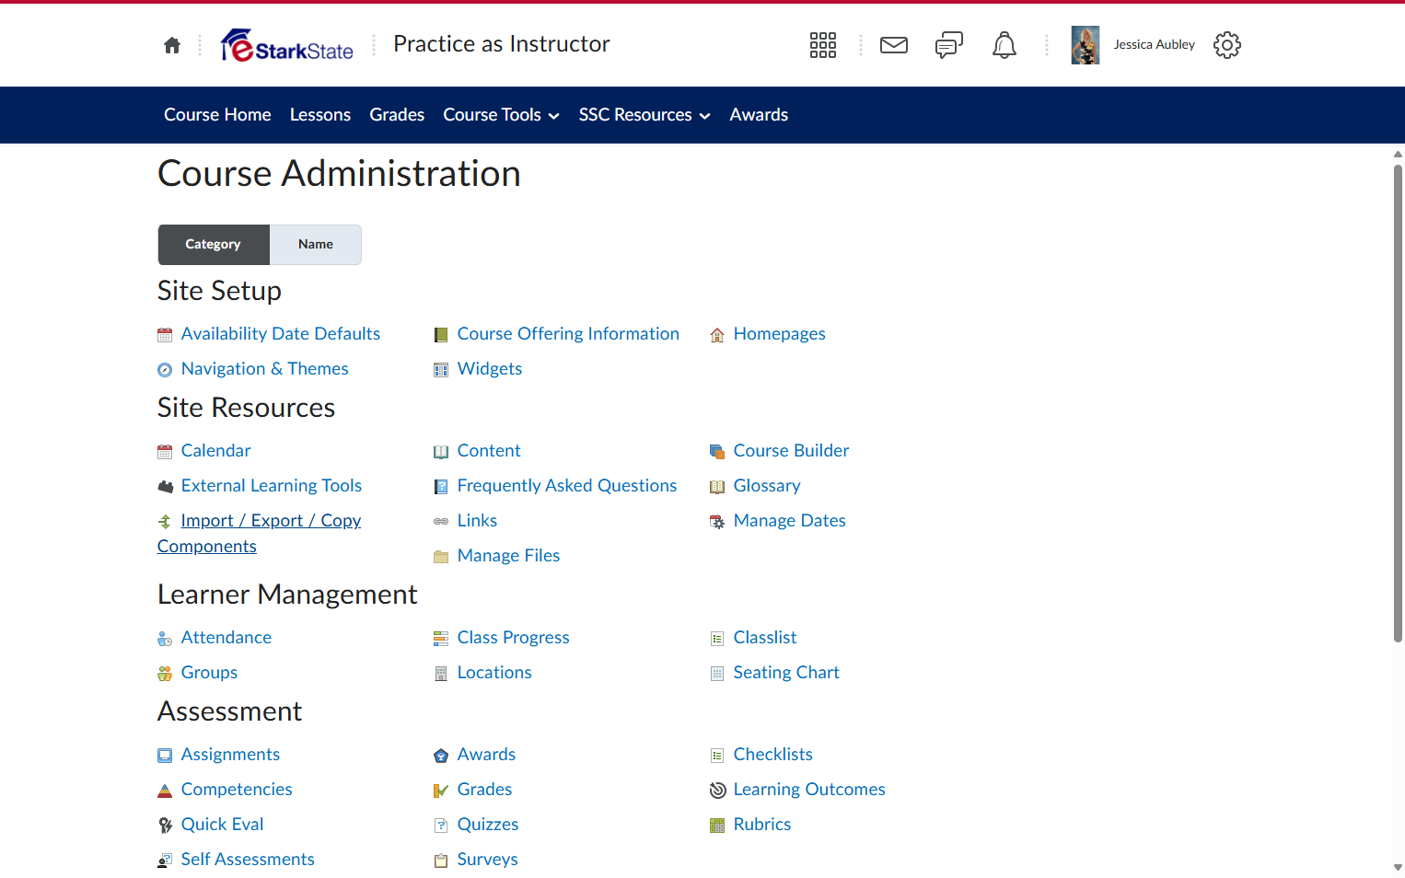Viewport: 1405px width, 878px height.
Task: Click the Rubrics grid icon
Action: (x=717, y=826)
